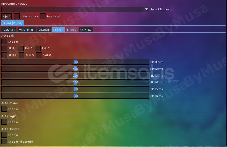Click the Auto Revive section heading

pyautogui.click(x=10, y=103)
